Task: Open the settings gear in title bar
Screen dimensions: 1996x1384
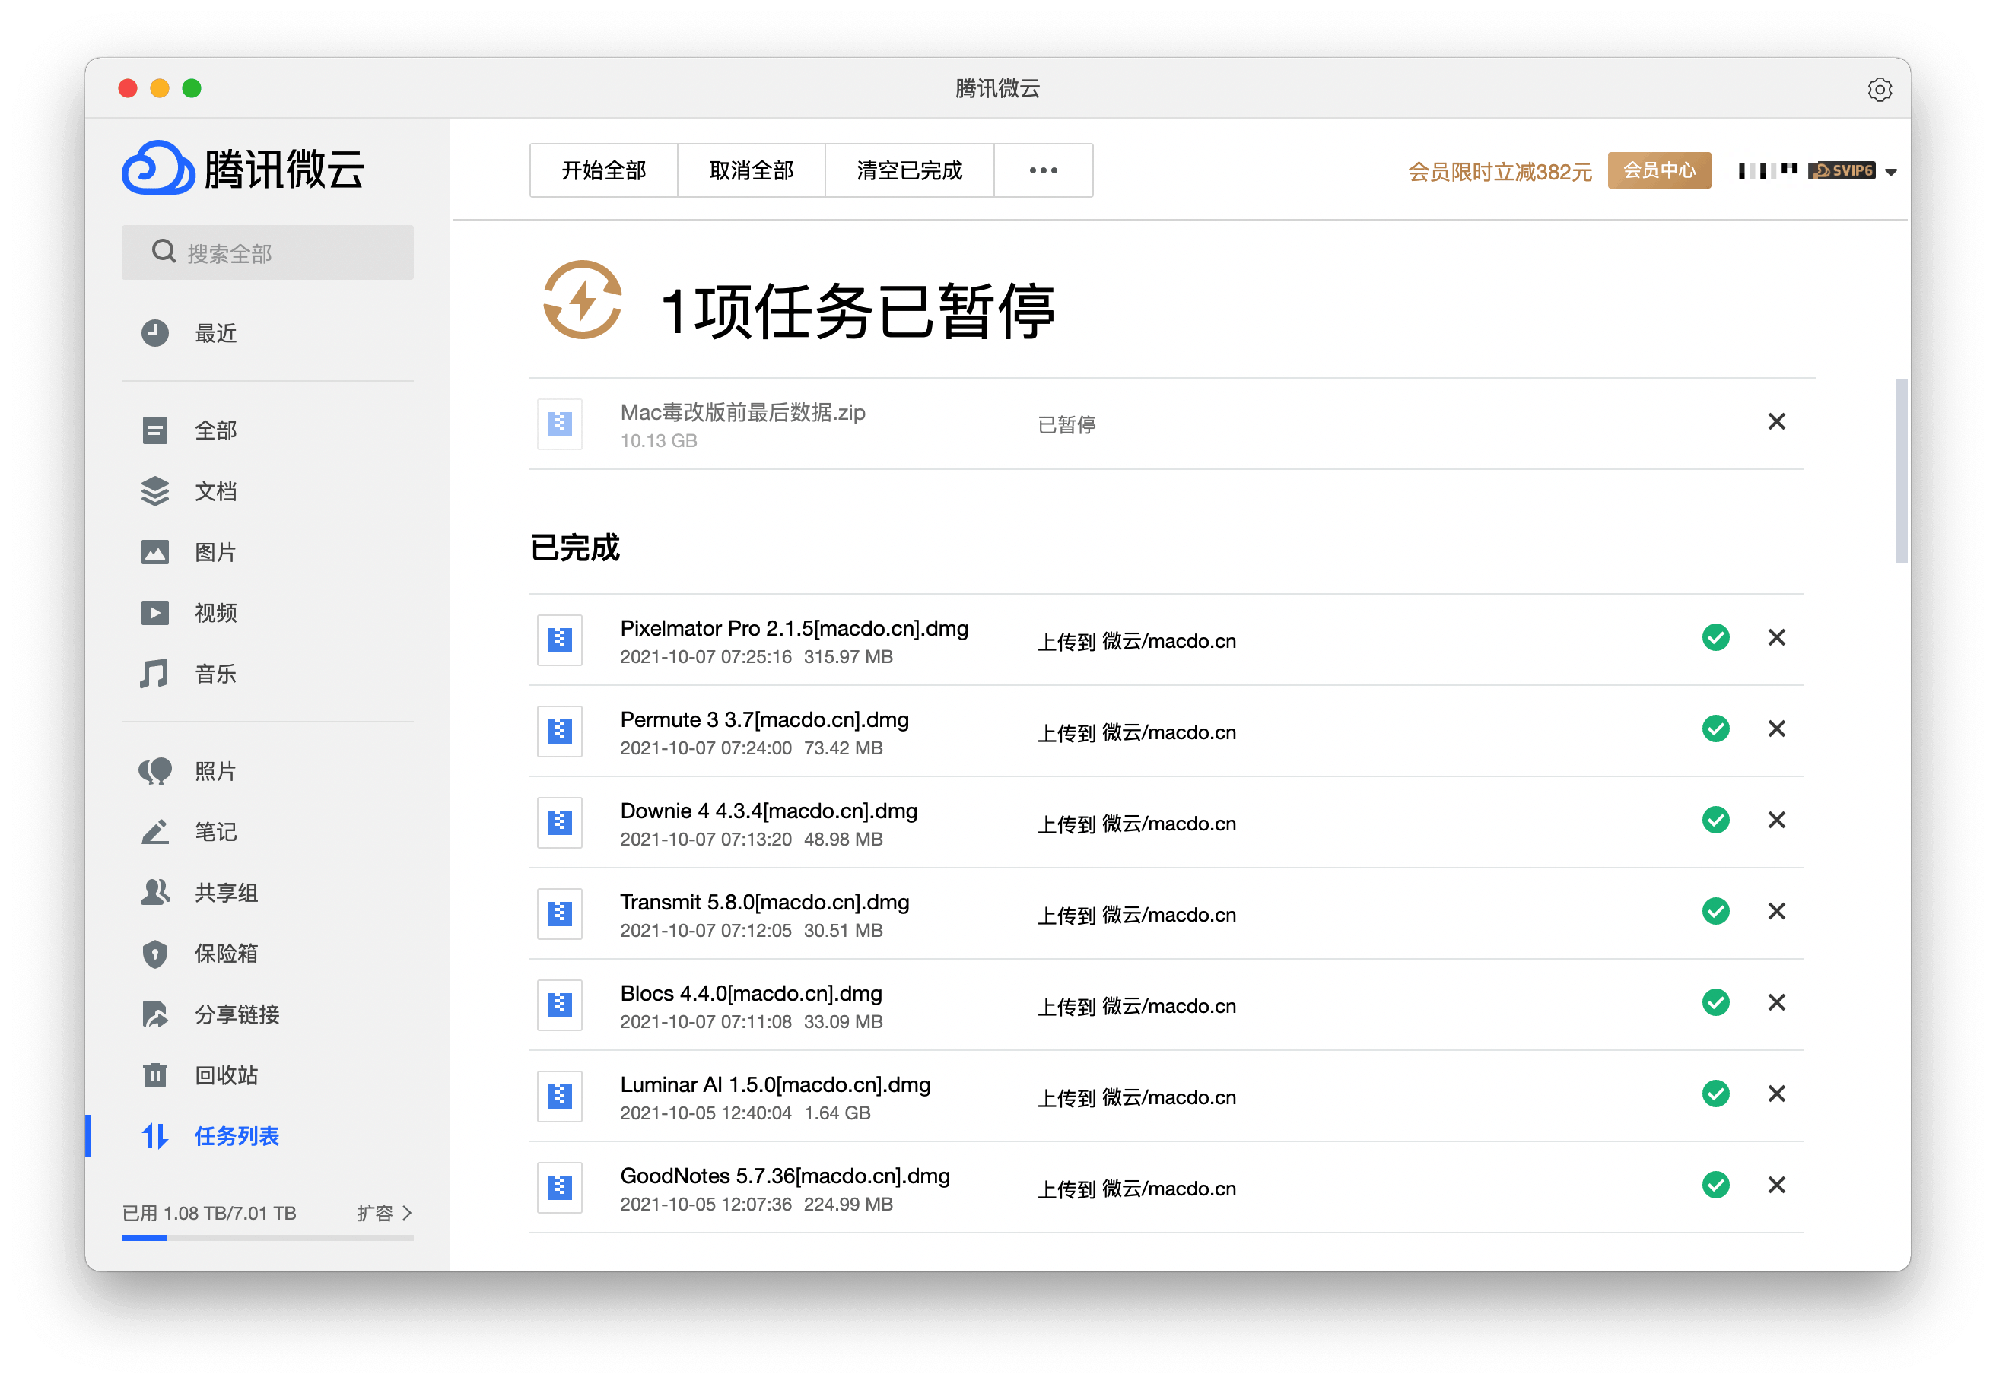Action: [x=1879, y=89]
